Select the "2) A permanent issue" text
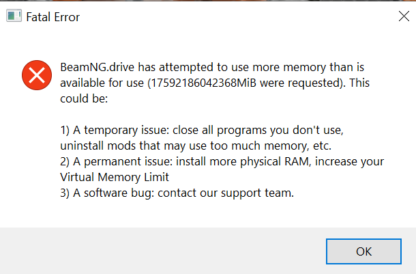 116,161
